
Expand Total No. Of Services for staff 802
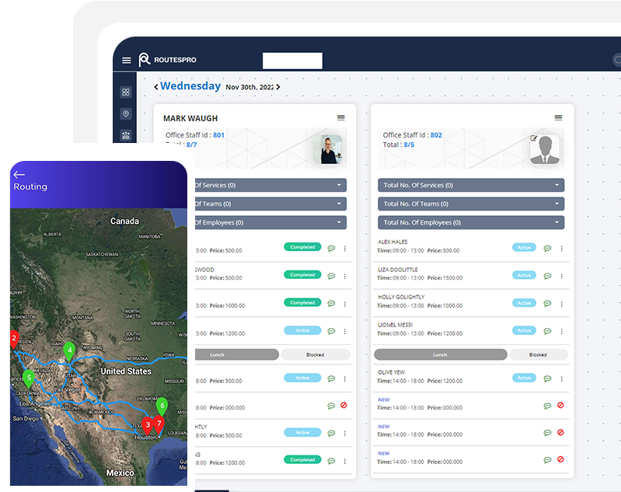pos(471,186)
